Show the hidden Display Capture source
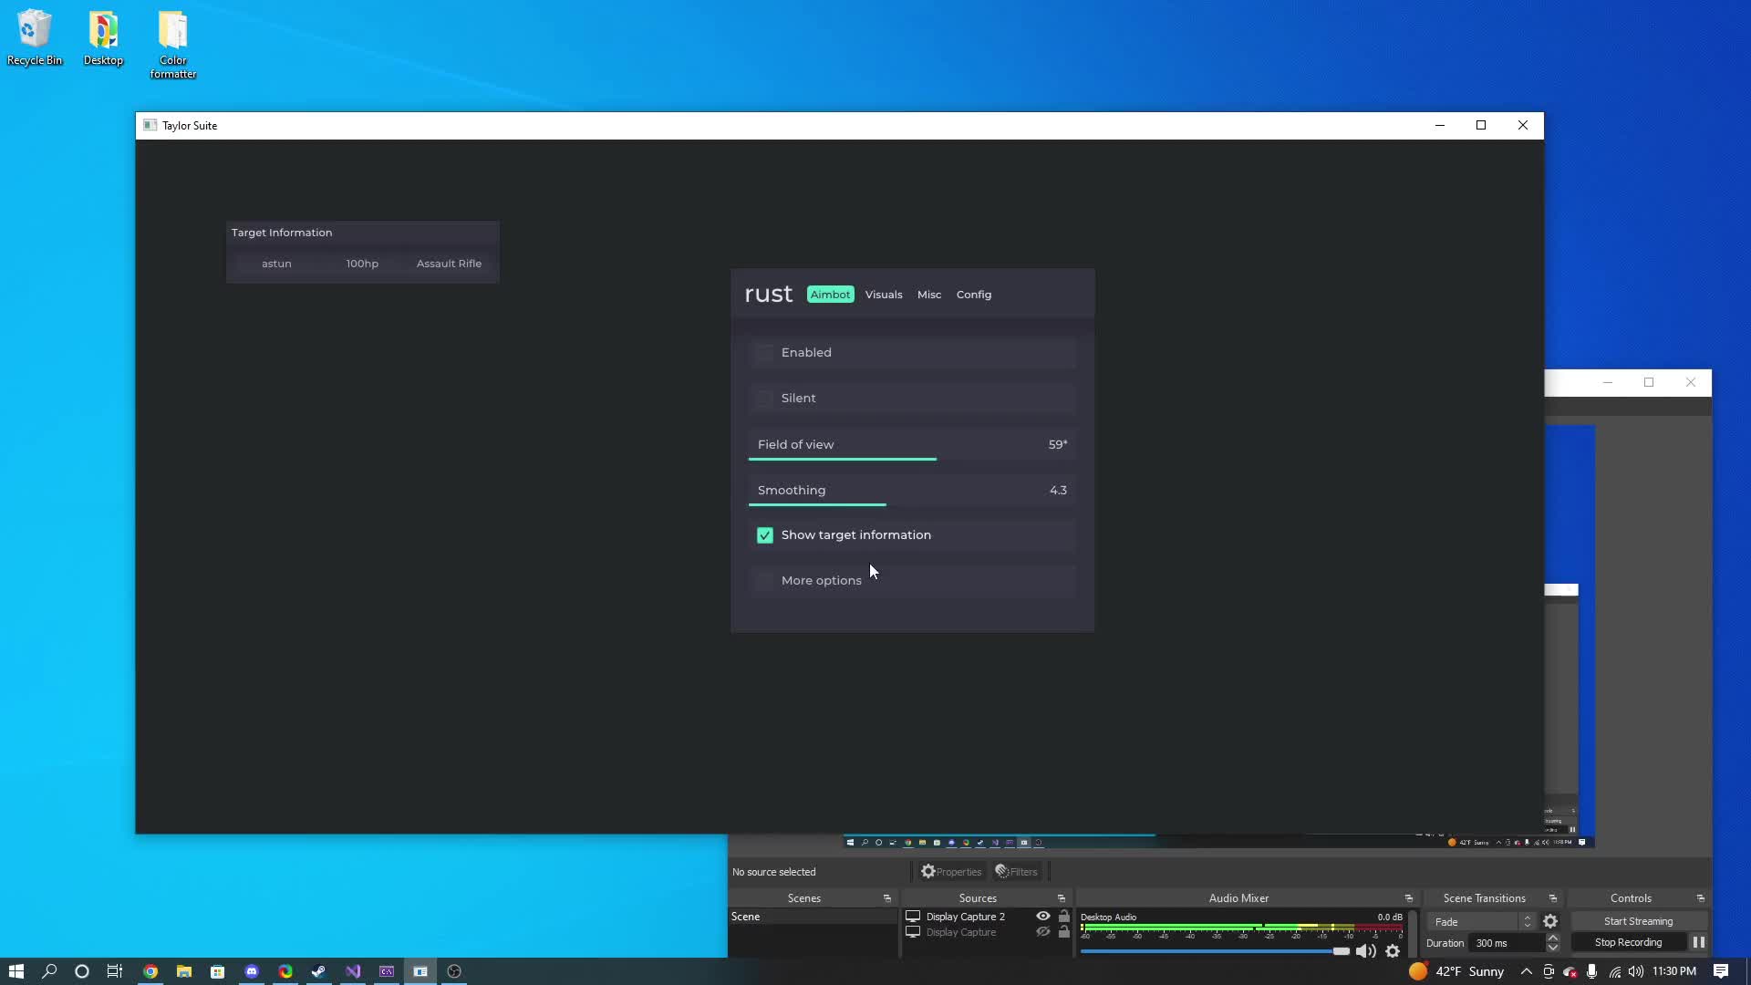 tap(1043, 932)
